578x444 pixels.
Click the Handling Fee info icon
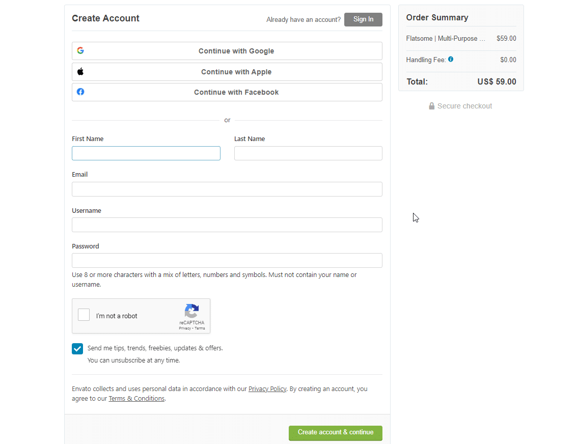pos(451,60)
